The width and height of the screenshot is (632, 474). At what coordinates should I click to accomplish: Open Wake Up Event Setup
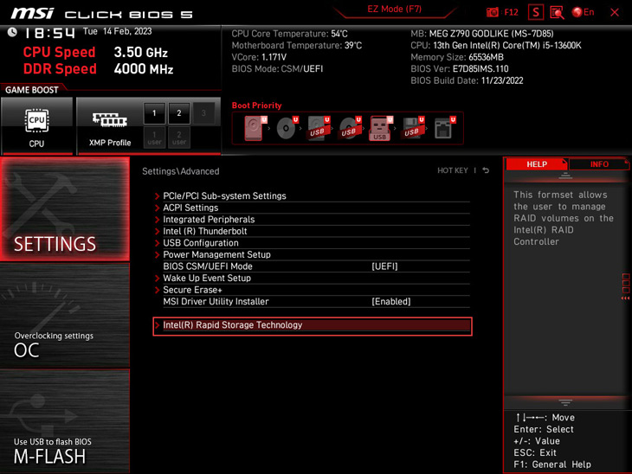tap(312, 278)
